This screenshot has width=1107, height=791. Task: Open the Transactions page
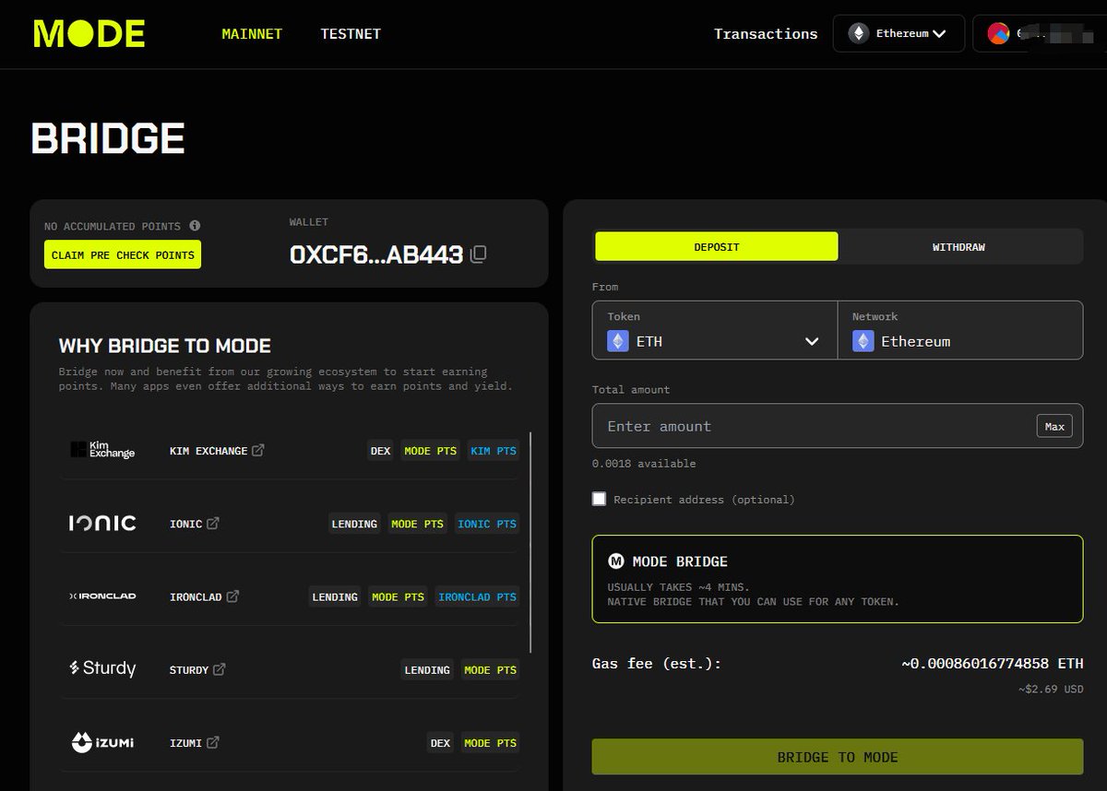tap(766, 34)
